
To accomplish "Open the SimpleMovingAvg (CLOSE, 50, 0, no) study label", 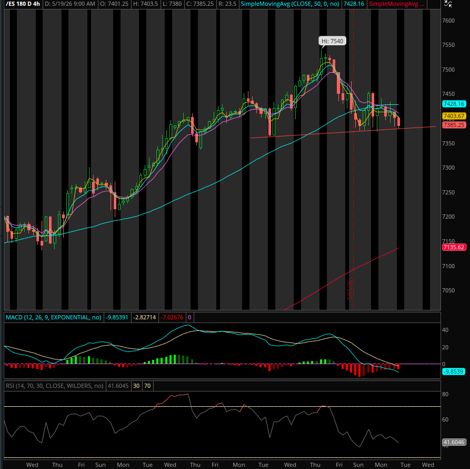I will pos(290,4).
